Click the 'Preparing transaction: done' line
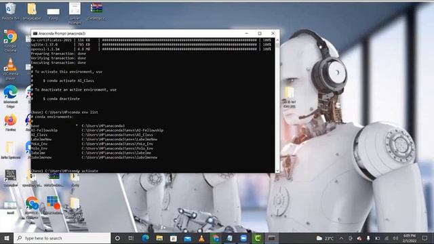 58,54
